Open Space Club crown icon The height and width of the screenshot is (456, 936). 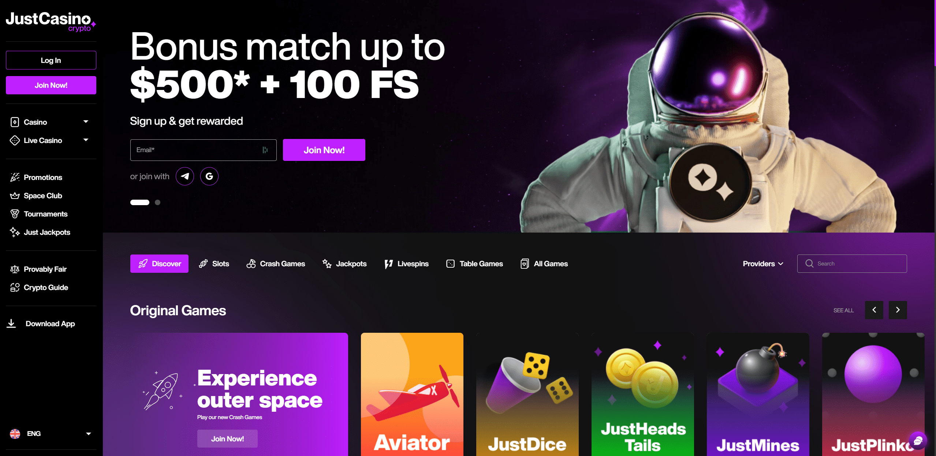pos(15,196)
